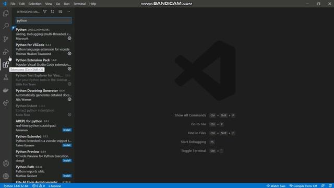Viewport: 334px width, 188px height.
Task: Open the Docker whale icon view
Action: pos(6,90)
